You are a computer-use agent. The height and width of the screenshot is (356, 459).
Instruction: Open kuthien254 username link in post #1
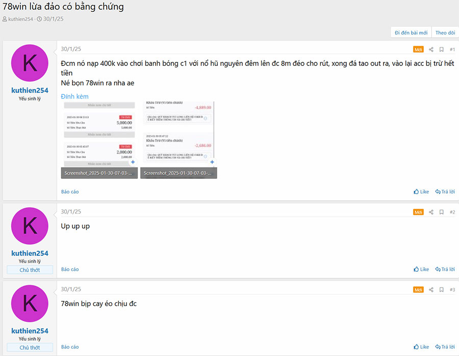(x=30, y=90)
